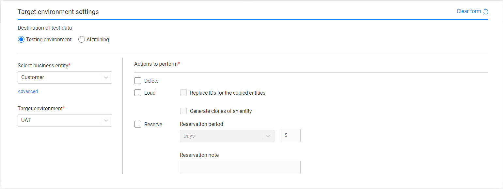Open the Days reservation period dropdown
This screenshot has width=503, height=189.
221,136
